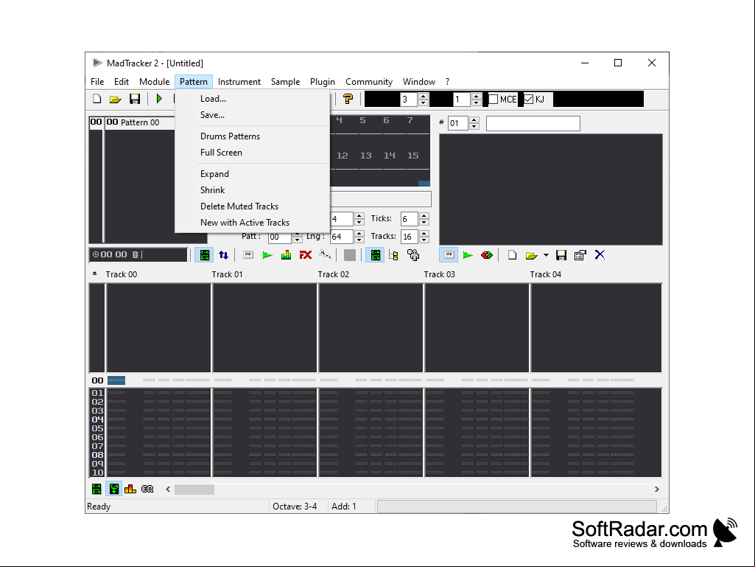Click the instrument number 01 stepper arrows

coord(474,123)
